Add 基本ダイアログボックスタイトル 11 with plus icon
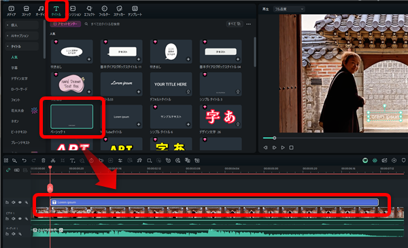The width and height of the screenshot is (408, 248). point(139,59)
